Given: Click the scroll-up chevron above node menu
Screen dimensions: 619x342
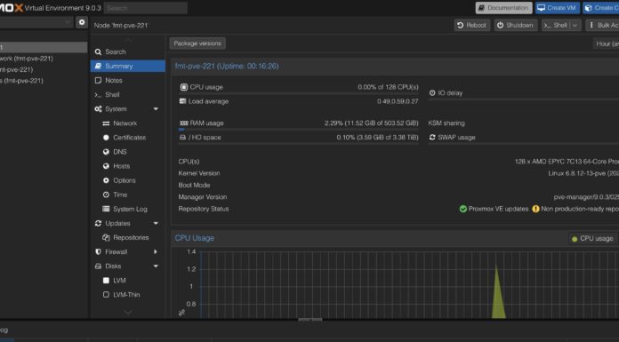Looking at the screenshot, I should 128,40.
